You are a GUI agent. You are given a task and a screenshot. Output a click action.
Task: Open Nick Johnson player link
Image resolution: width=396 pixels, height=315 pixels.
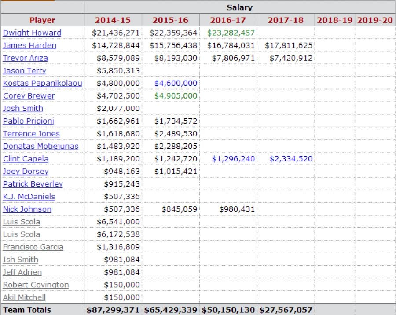point(27,209)
